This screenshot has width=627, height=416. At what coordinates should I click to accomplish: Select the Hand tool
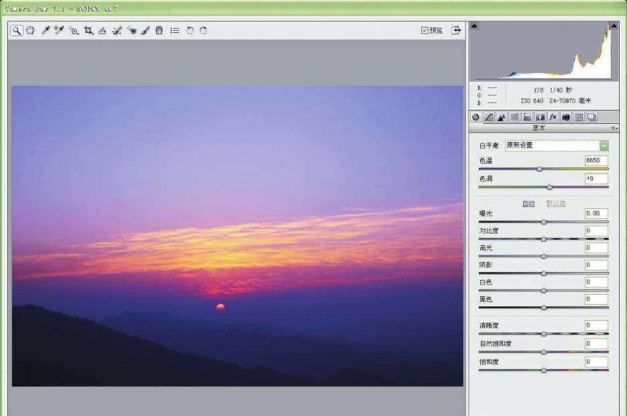tap(30, 30)
